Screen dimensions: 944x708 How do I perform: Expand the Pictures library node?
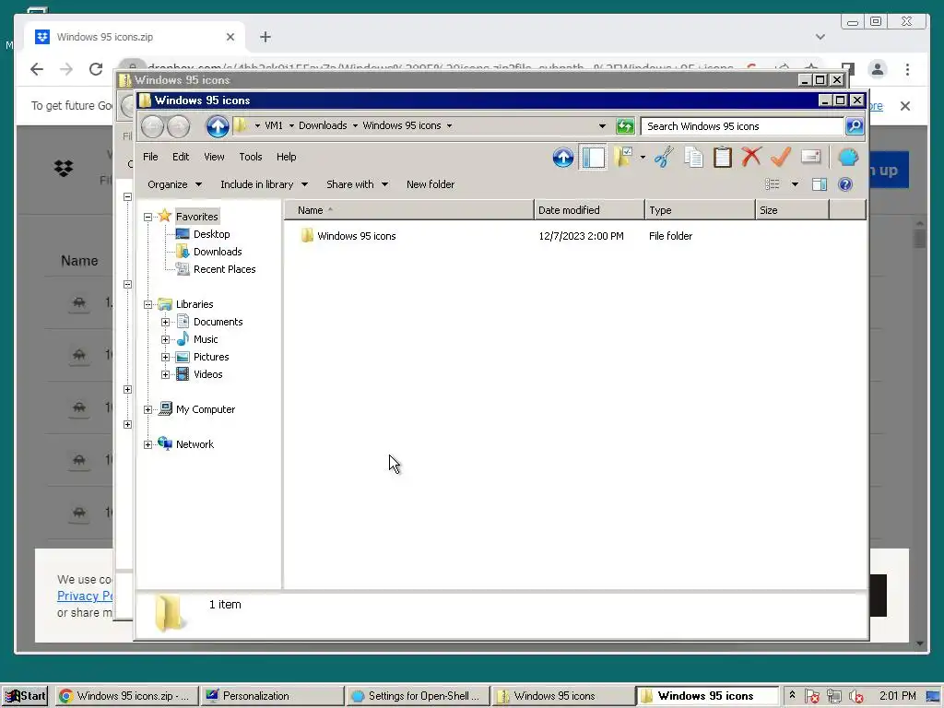[x=166, y=357]
